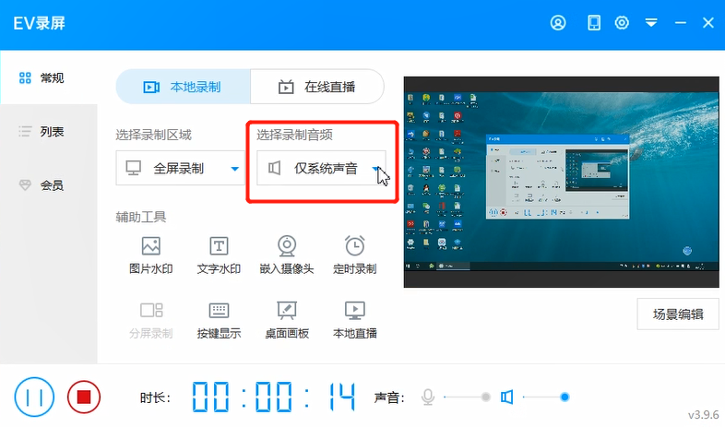Open the 仅系统声音 audio dropdown
The image size is (725, 427).
321,168
